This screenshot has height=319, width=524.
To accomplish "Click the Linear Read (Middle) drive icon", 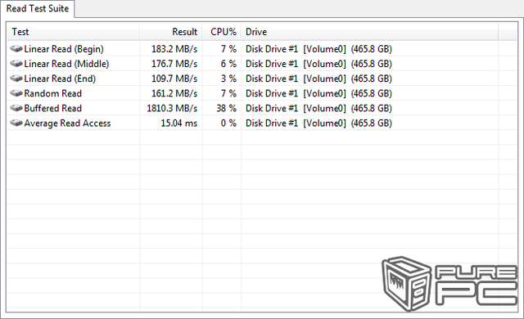I will click(16, 64).
